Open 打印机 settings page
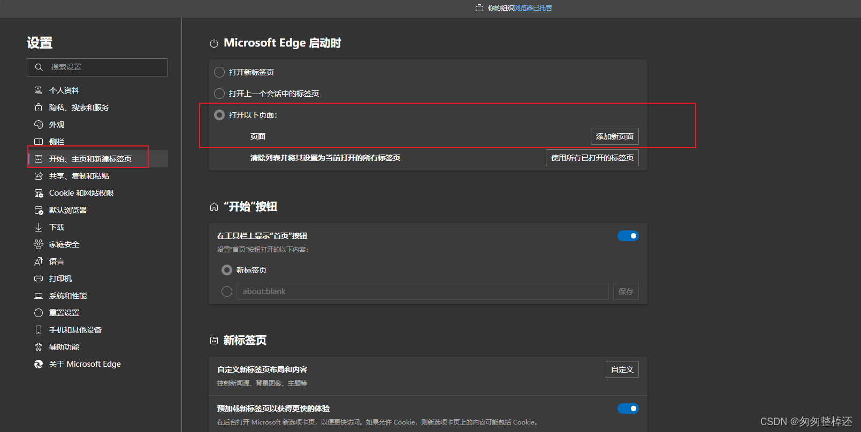The height and width of the screenshot is (432, 861). [97, 279]
